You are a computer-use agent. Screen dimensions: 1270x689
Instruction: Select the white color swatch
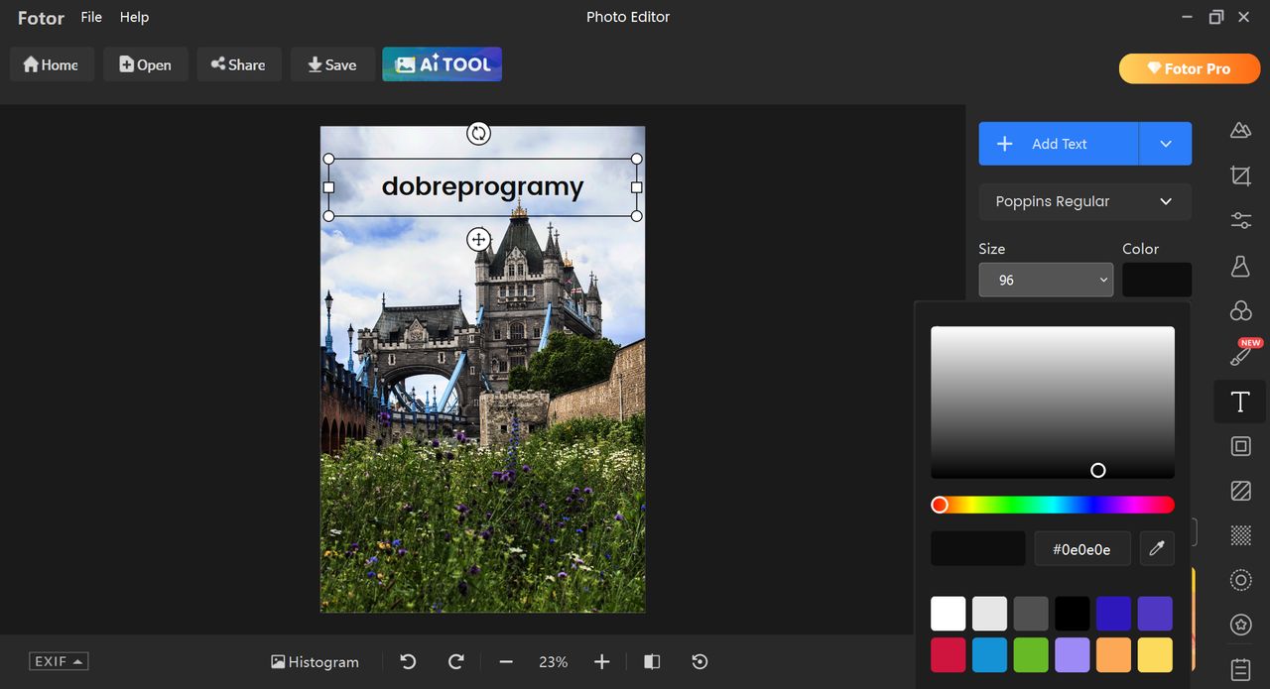948,614
